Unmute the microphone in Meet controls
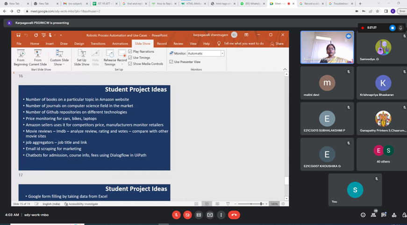407x225 pixels. click(x=176, y=215)
